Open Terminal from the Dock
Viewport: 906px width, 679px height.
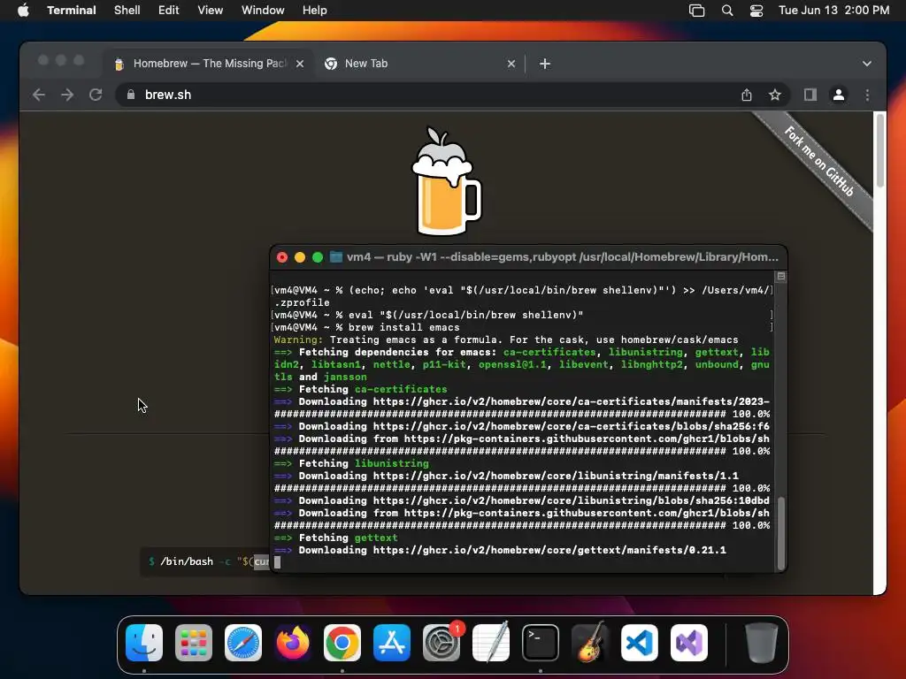click(x=541, y=643)
